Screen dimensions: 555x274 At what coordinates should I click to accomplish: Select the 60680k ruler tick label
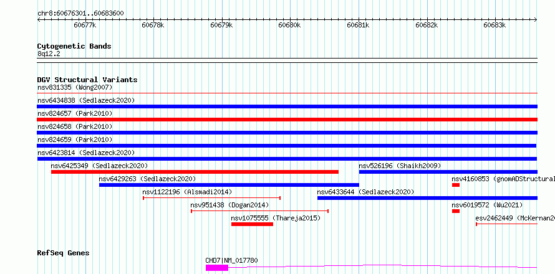click(x=289, y=25)
